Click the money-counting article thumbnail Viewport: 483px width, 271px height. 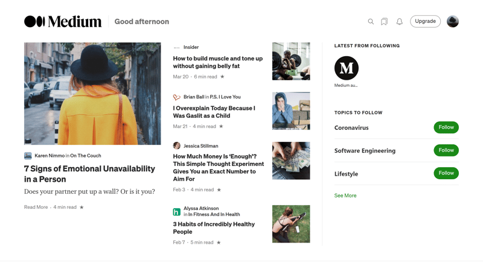(291, 161)
